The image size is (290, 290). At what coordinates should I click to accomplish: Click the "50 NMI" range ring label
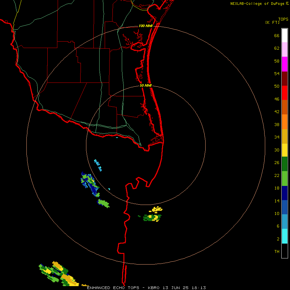[x=146, y=85]
